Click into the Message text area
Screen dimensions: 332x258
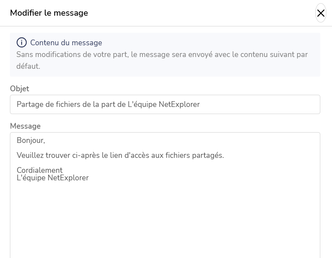coord(165,195)
